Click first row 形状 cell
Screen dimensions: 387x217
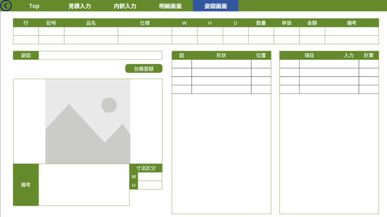pyautogui.click(x=221, y=64)
